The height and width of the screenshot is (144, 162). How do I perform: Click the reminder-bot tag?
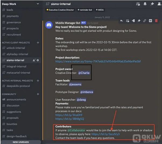(85, 10)
